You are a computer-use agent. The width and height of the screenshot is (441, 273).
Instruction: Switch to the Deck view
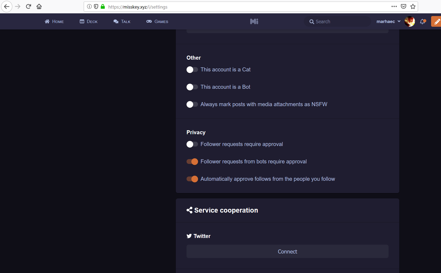tap(88, 21)
